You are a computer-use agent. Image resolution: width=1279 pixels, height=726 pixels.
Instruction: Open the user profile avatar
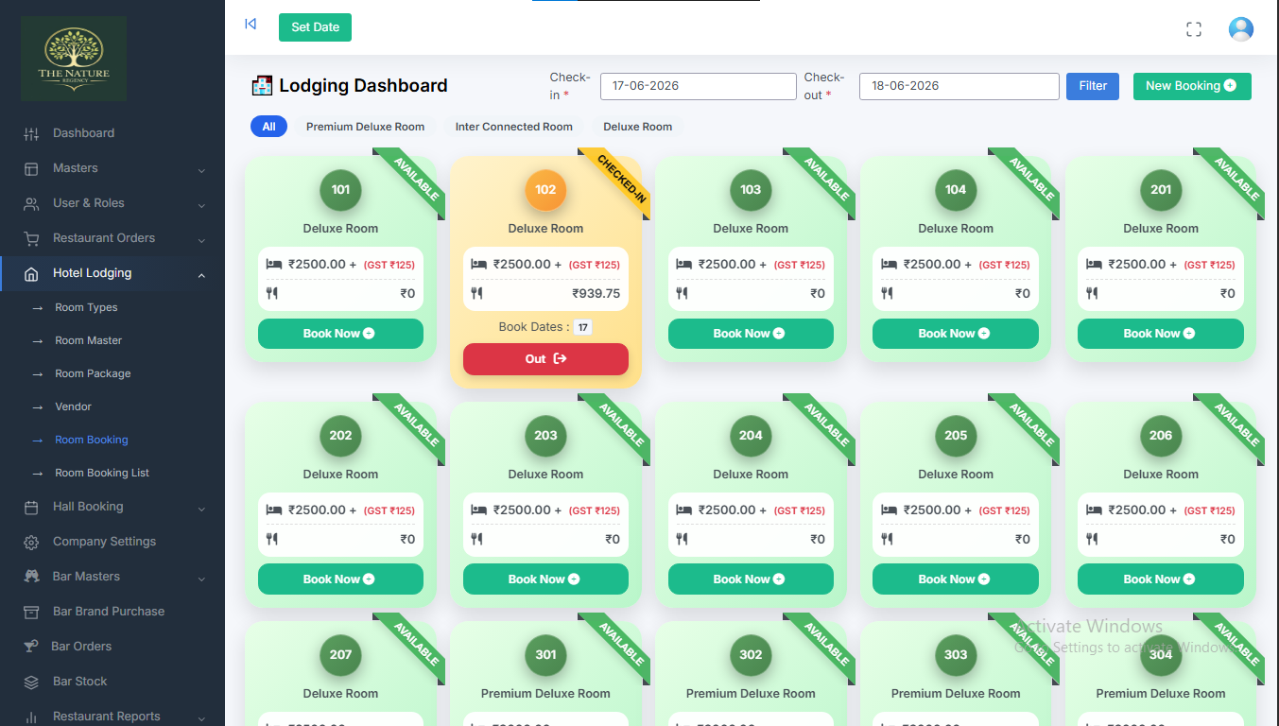pyautogui.click(x=1241, y=29)
